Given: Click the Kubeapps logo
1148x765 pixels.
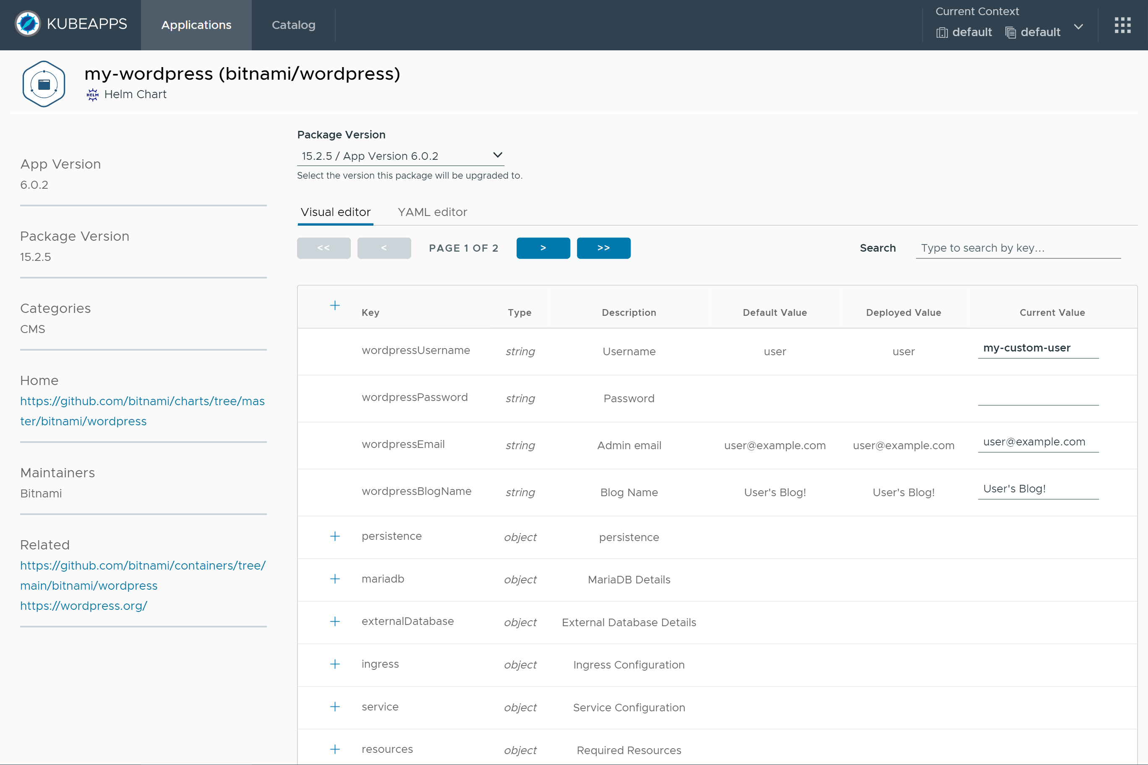Looking at the screenshot, I should [x=27, y=24].
